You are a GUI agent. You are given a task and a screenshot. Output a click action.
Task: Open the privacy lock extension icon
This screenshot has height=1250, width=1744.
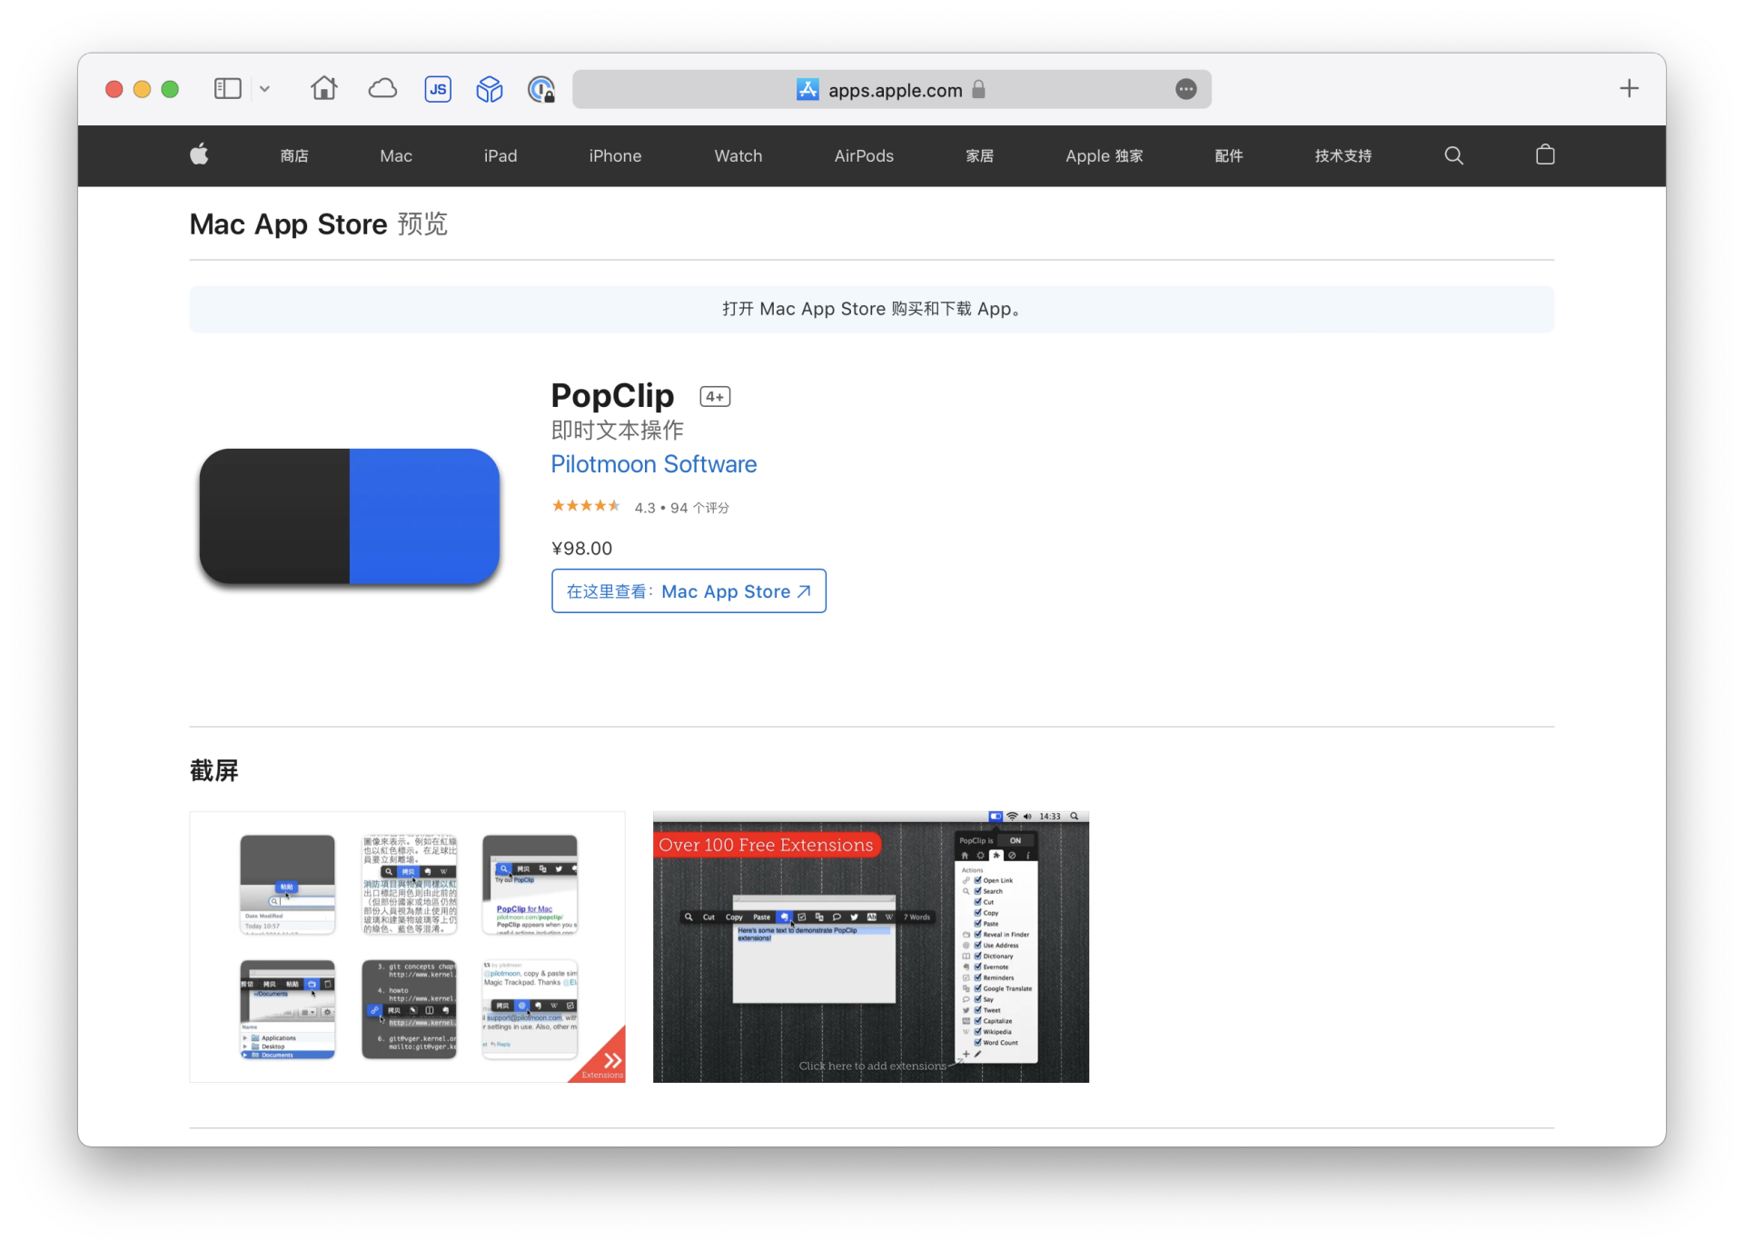click(541, 89)
